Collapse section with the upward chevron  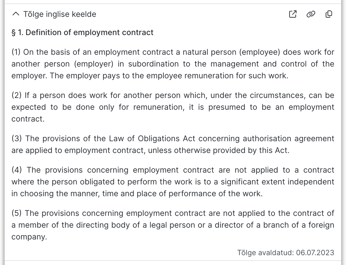(x=16, y=14)
